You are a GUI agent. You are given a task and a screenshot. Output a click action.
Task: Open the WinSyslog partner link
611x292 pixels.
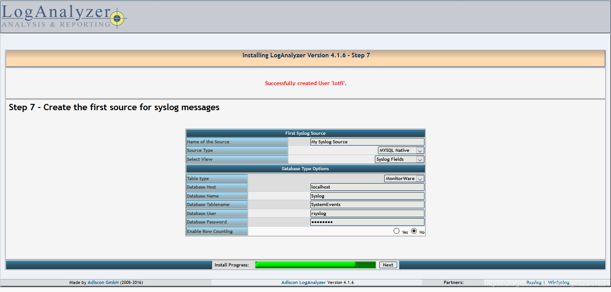pos(559,283)
